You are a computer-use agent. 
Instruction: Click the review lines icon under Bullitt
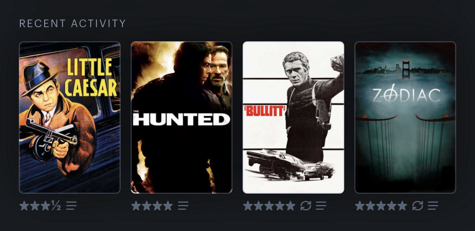(321, 205)
